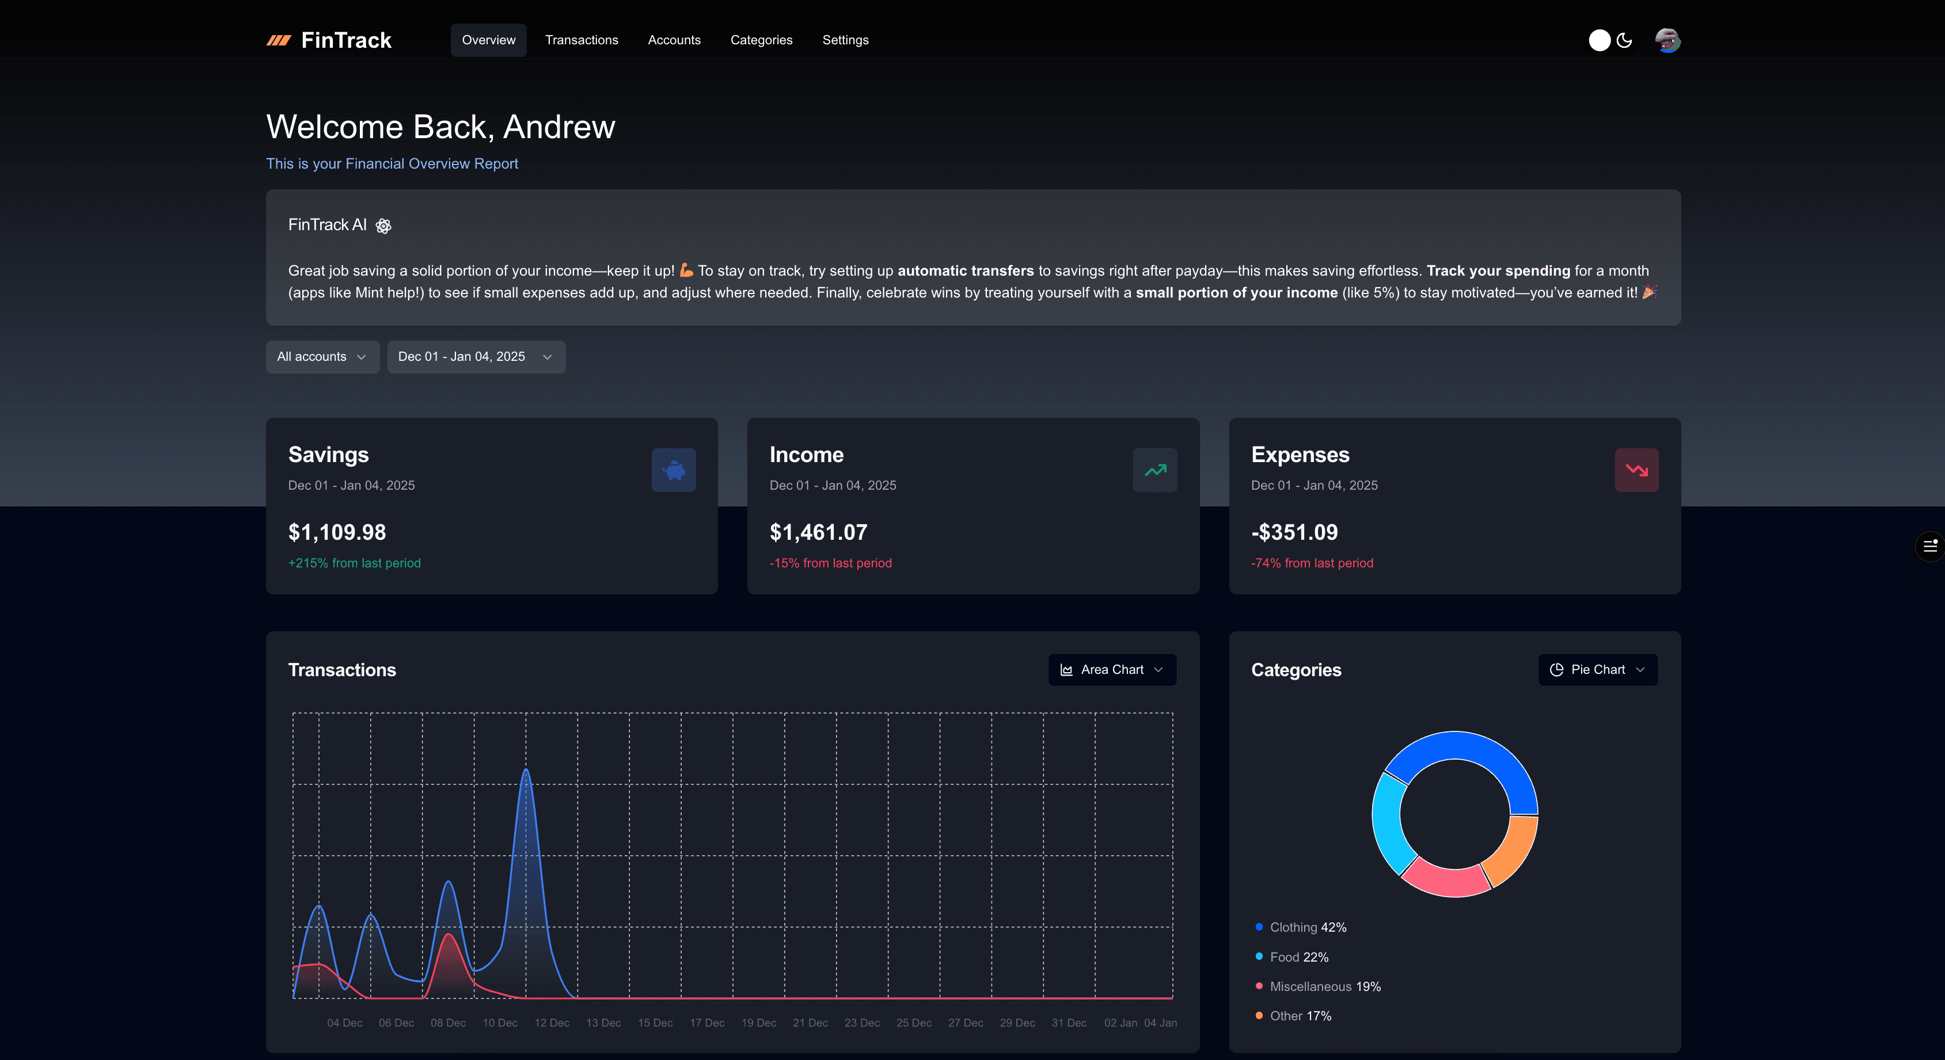Switch to the Accounts nav tab
This screenshot has width=1945, height=1060.
(674, 40)
